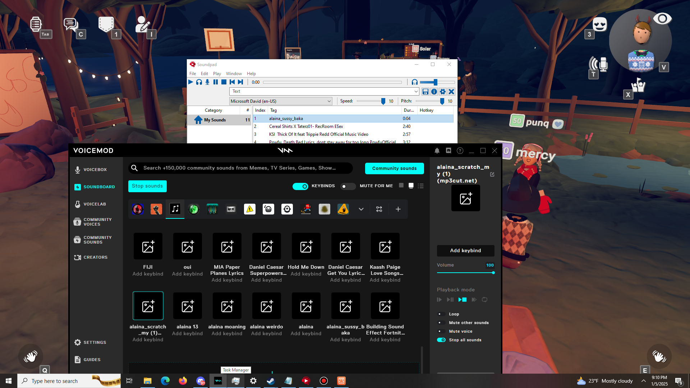Open the Text combo box dropdown
The width and height of the screenshot is (690, 388).
point(416,92)
